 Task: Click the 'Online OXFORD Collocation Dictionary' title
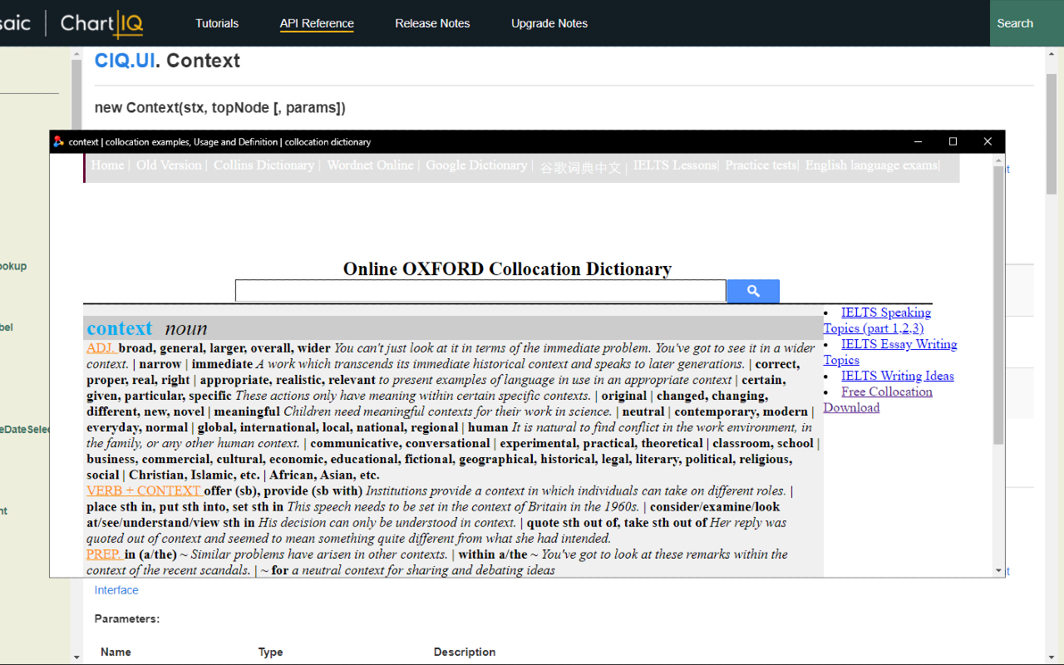(507, 269)
